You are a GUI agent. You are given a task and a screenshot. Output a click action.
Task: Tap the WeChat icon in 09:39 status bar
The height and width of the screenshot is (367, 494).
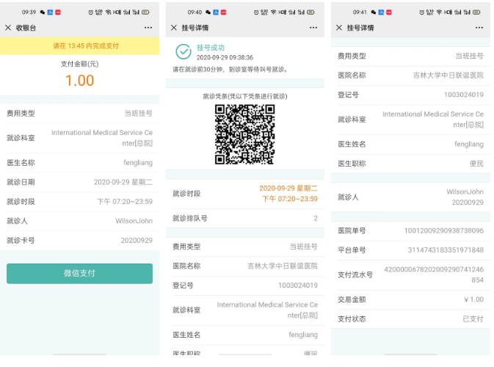(x=43, y=12)
